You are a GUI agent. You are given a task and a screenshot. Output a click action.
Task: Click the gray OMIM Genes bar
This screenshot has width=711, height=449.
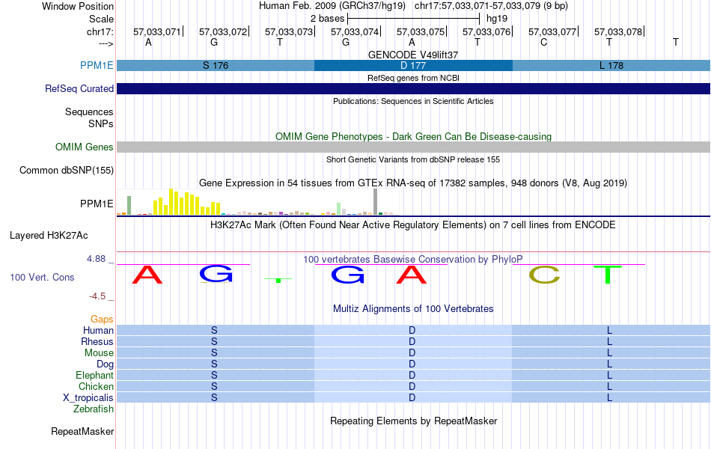click(413, 147)
